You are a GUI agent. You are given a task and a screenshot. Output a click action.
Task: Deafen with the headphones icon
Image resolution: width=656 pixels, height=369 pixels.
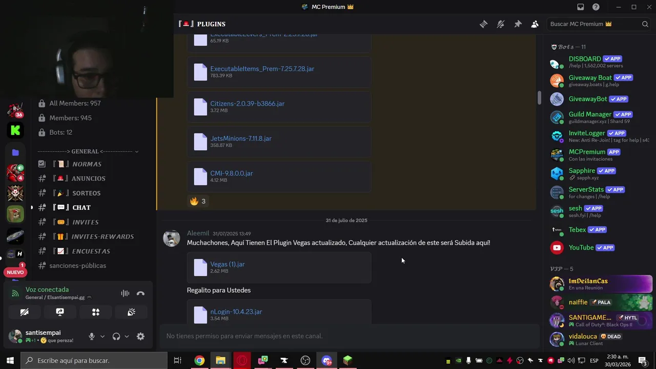[x=116, y=336]
